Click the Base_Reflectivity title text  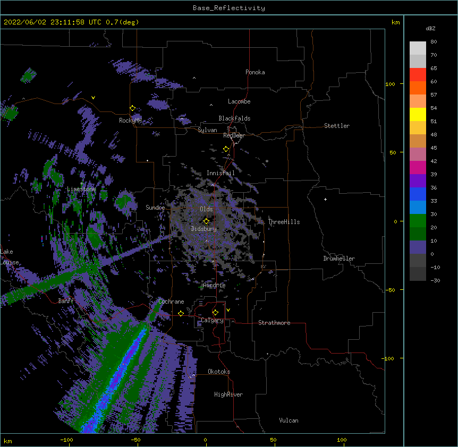click(x=229, y=8)
